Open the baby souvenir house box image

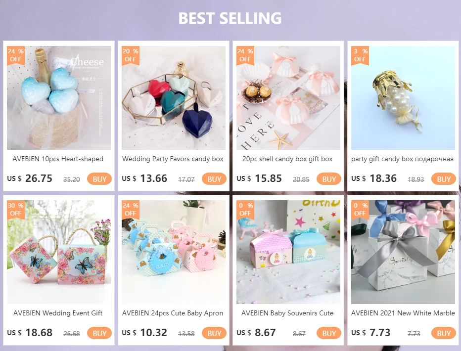[x=288, y=252]
